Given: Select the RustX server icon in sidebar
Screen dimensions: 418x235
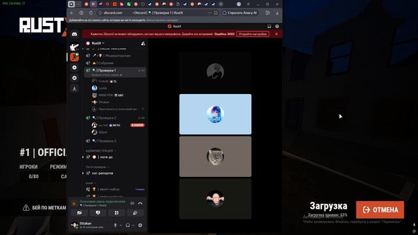Looking at the screenshot, I should pyautogui.click(x=74, y=57).
